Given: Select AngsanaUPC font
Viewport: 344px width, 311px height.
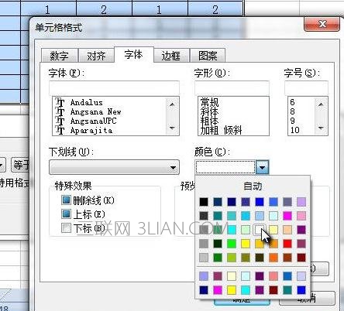Looking at the screenshot, I should [x=93, y=121].
